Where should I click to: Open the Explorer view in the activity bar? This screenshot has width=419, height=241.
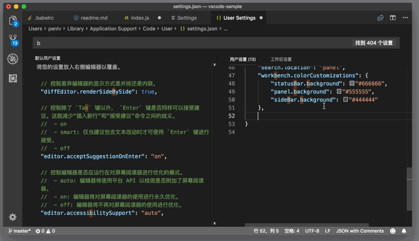(x=13, y=20)
